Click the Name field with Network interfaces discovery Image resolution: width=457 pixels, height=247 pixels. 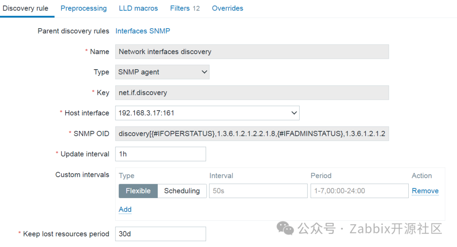(252, 52)
